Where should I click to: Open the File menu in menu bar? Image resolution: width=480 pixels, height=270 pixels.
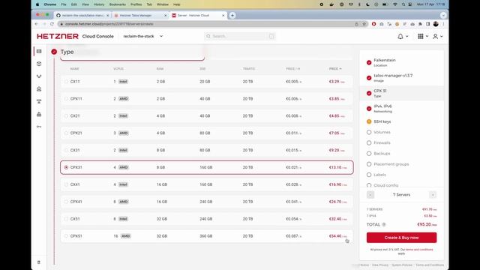pyautogui.click(x=64, y=4)
